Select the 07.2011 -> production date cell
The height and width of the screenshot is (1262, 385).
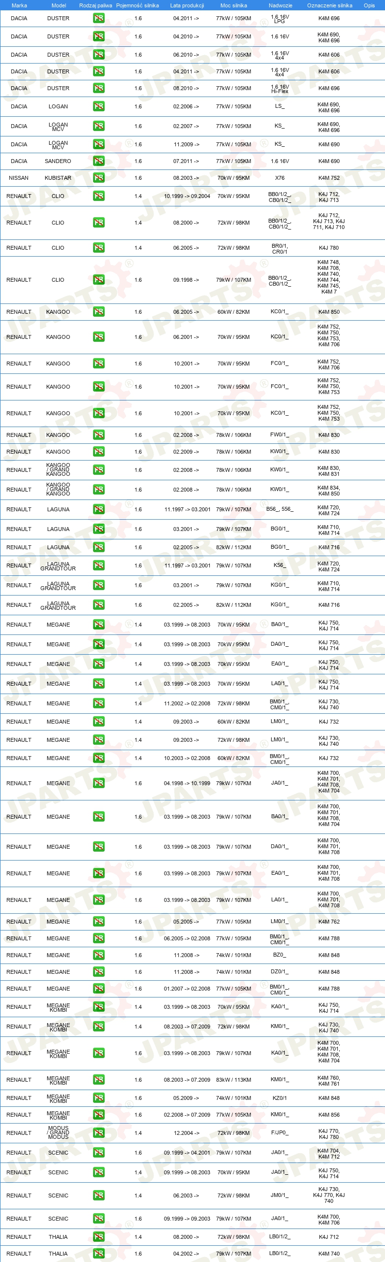[x=187, y=161]
